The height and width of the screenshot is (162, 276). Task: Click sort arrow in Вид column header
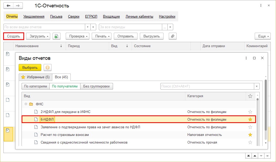click(127, 46)
